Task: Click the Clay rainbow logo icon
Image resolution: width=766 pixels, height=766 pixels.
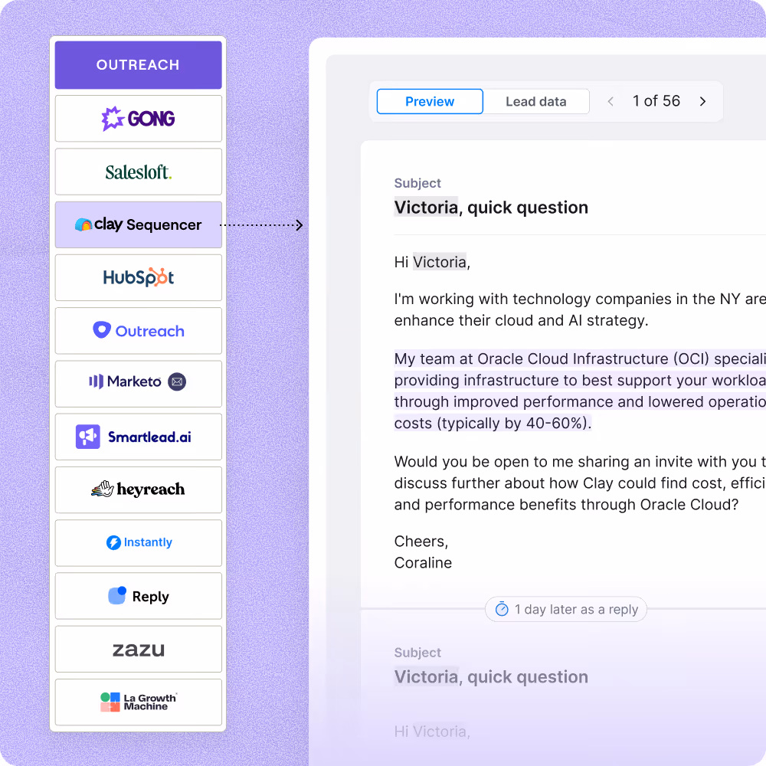Action: (x=83, y=224)
